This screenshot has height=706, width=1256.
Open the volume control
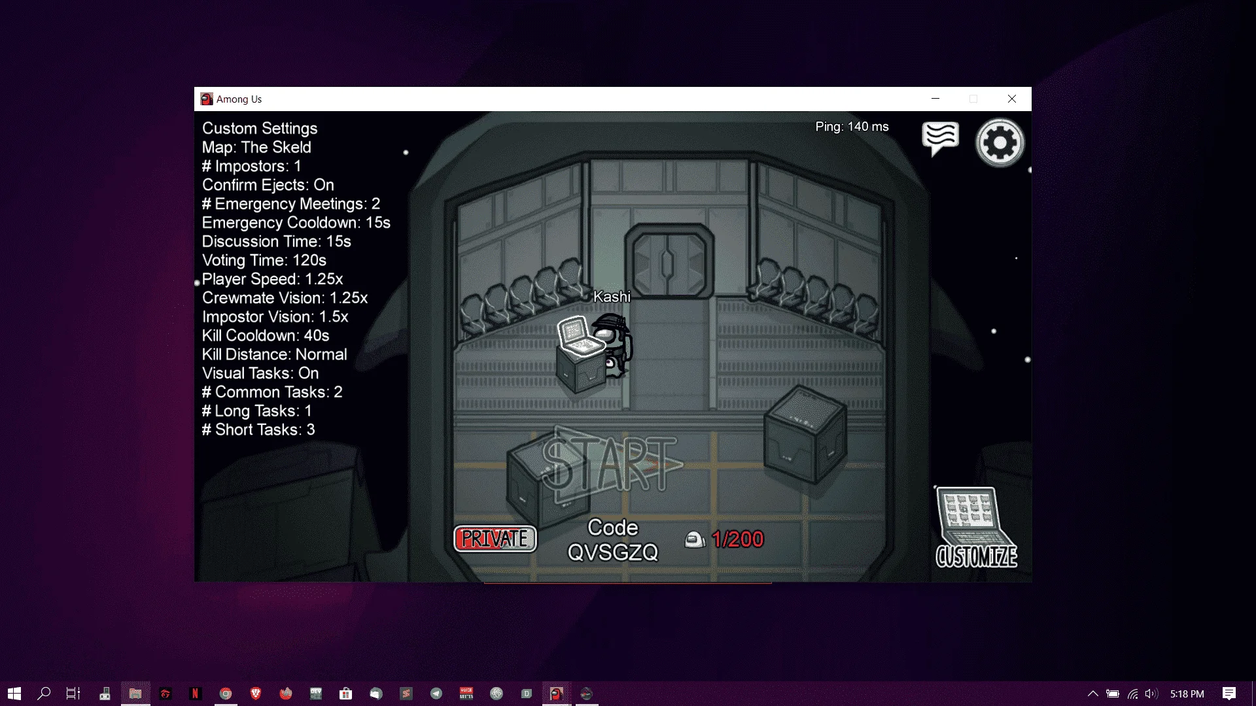tap(1151, 694)
